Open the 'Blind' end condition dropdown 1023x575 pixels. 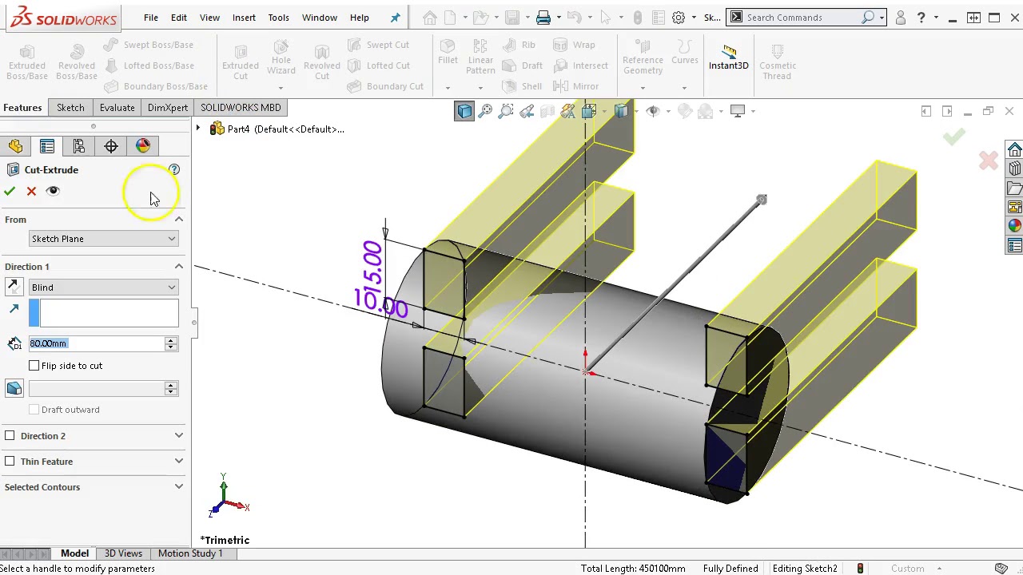[x=103, y=287]
